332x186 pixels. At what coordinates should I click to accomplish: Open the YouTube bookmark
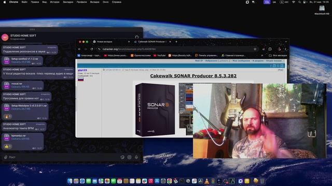click(159, 55)
